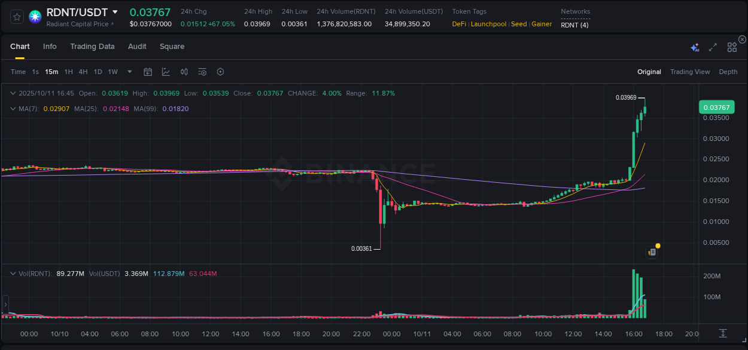748x350 pixels.
Task: Open the chart settings hexagon icon
Action: click(x=220, y=72)
